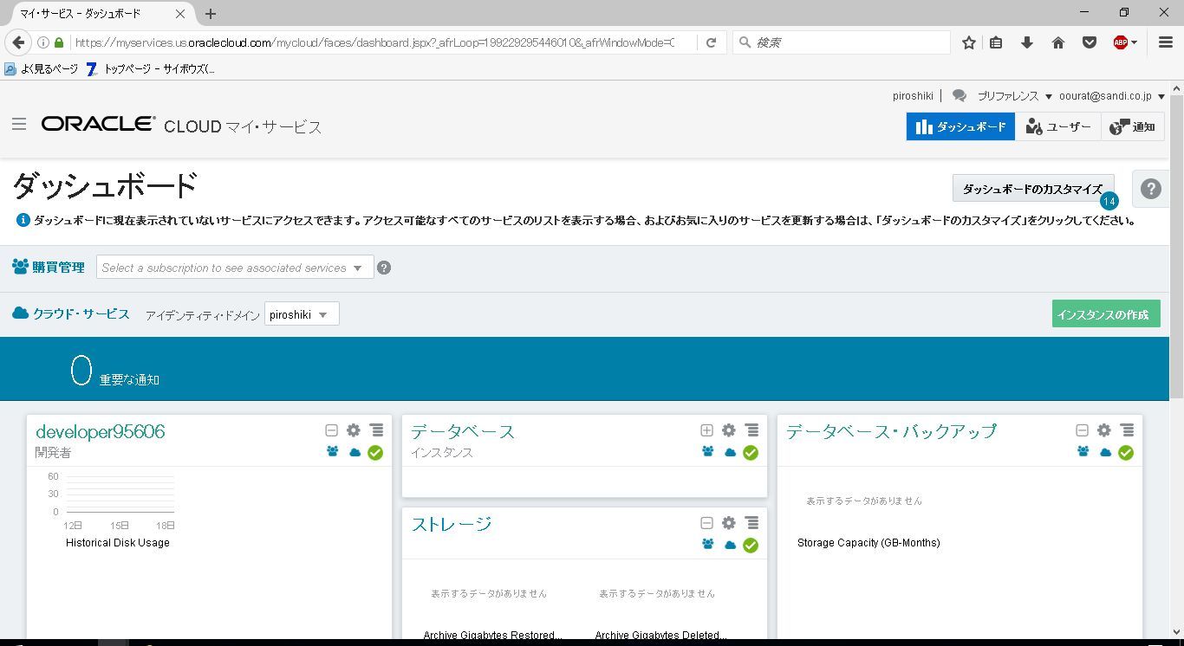Collapse the developer95606 widget

coord(331,430)
